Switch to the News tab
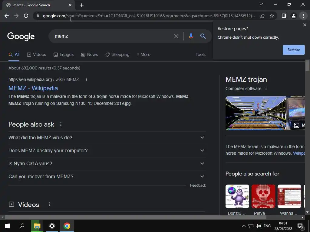Viewport: 310px width, 232px height. tap(89, 55)
